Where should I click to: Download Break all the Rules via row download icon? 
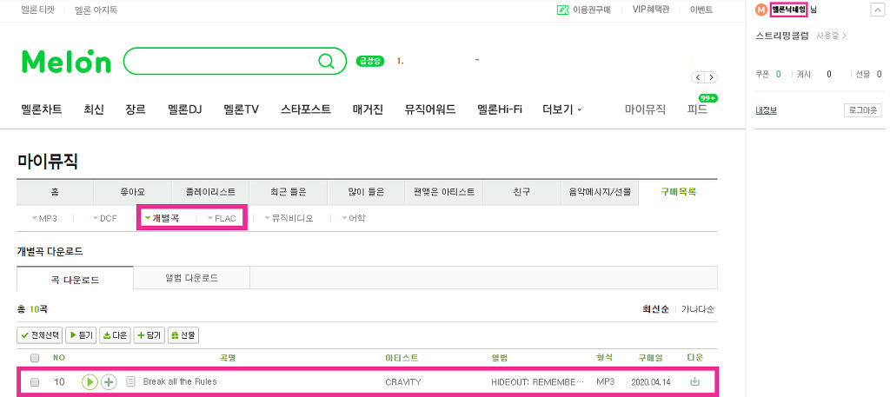pos(694,381)
